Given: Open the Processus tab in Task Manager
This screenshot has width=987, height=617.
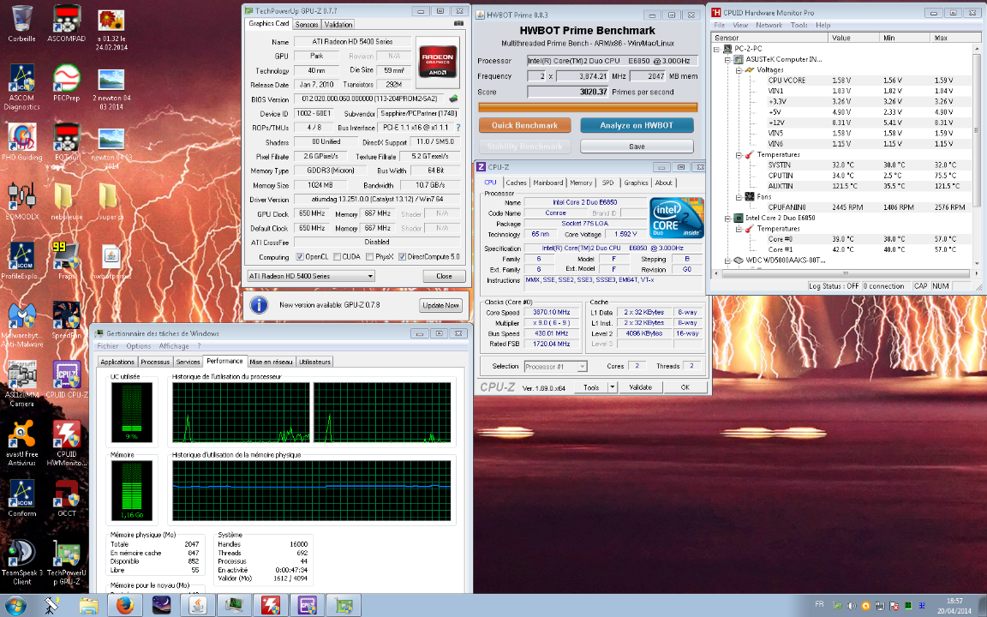Looking at the screenshot, I should [155, 362].
